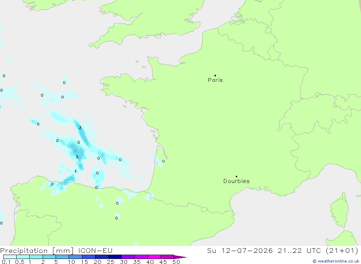This screenshot has height=264, width=361.
Task: Pick the 0.5–1 mm legend swatch
Action: [x=23, y=257]
